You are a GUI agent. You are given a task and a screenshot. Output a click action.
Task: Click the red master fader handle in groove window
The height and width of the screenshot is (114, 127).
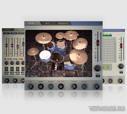[x=121, y=46]
